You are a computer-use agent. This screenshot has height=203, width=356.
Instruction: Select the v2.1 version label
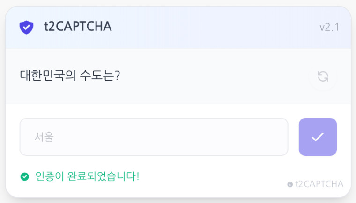pyautogui.click(x=329, y=28)
